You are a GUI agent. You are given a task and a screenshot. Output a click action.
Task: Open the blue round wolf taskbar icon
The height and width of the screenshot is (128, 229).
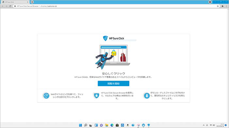click(x=144, y=125)
